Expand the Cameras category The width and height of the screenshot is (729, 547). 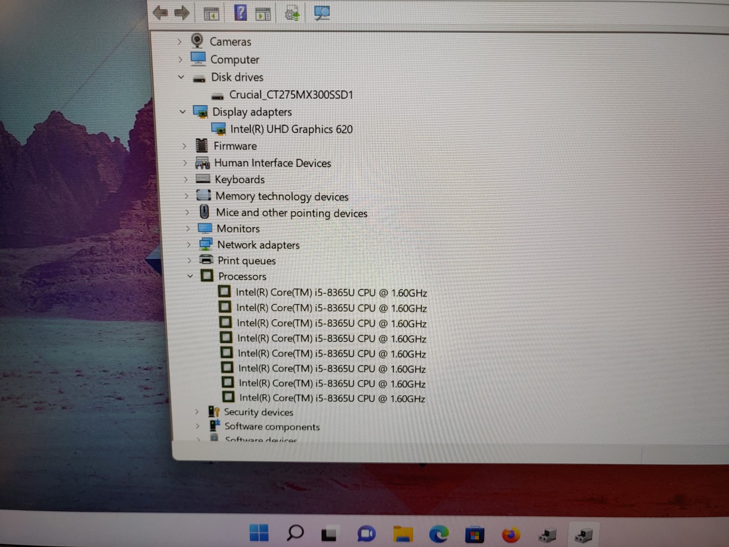179,42
